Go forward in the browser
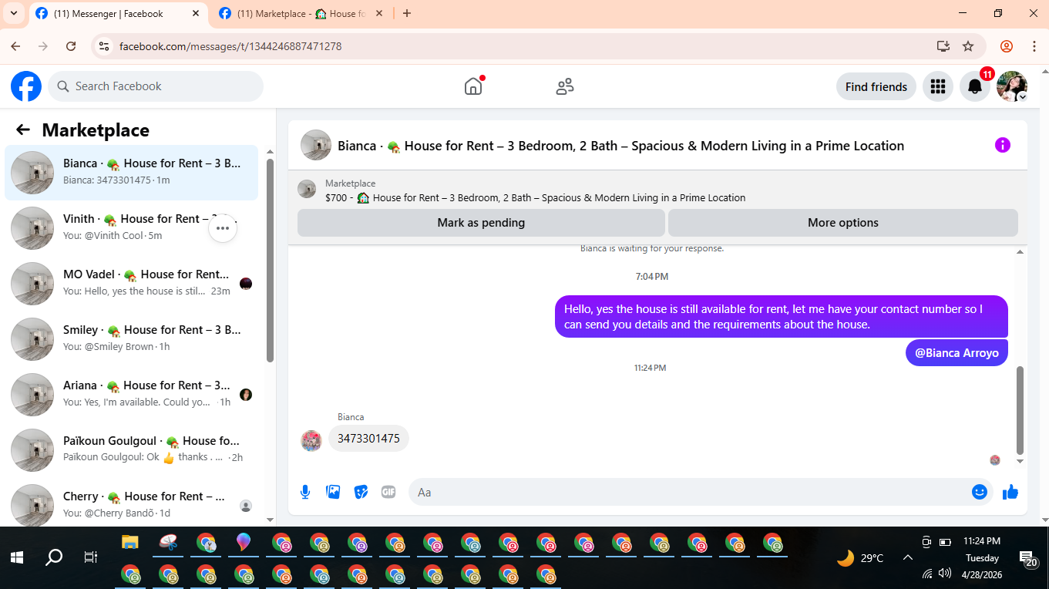The width and height of the screenshot is (1049, 589). 43,46
